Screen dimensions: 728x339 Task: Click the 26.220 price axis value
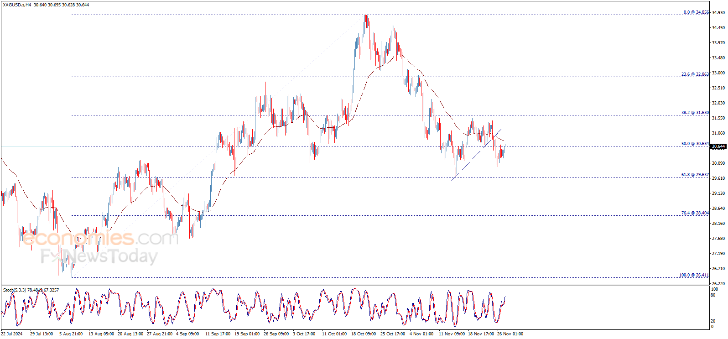coord(718,284)
